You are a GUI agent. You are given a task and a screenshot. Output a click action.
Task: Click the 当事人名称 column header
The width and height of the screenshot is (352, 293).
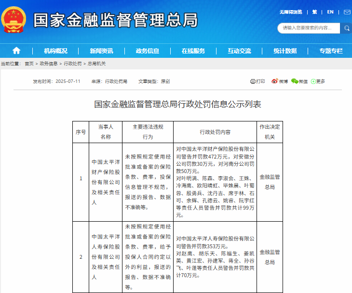pos(106,132)
